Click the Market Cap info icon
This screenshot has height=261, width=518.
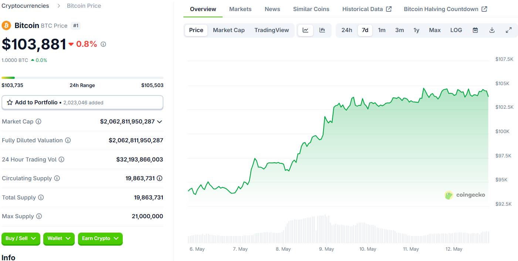(x=38, y=122)
